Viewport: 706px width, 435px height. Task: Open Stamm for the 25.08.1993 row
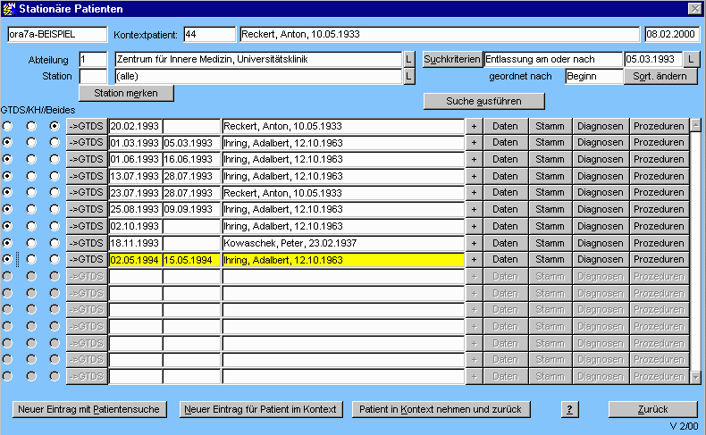click(550, 209)
